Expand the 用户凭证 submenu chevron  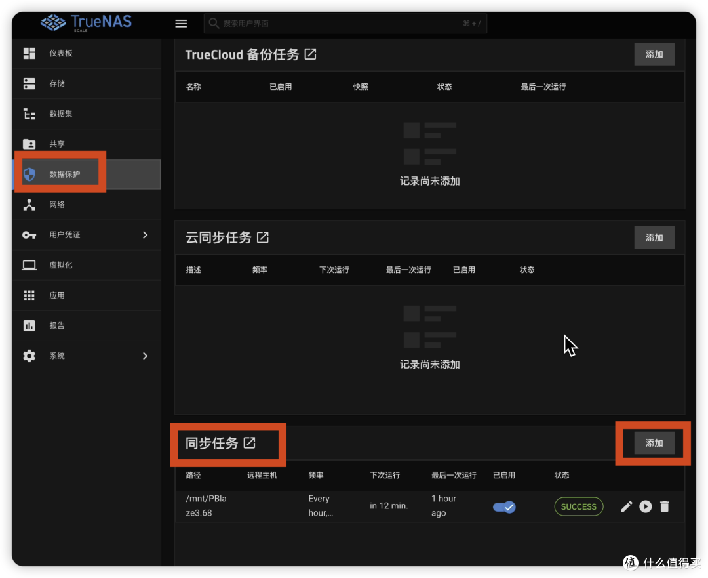tap(145, 235)
